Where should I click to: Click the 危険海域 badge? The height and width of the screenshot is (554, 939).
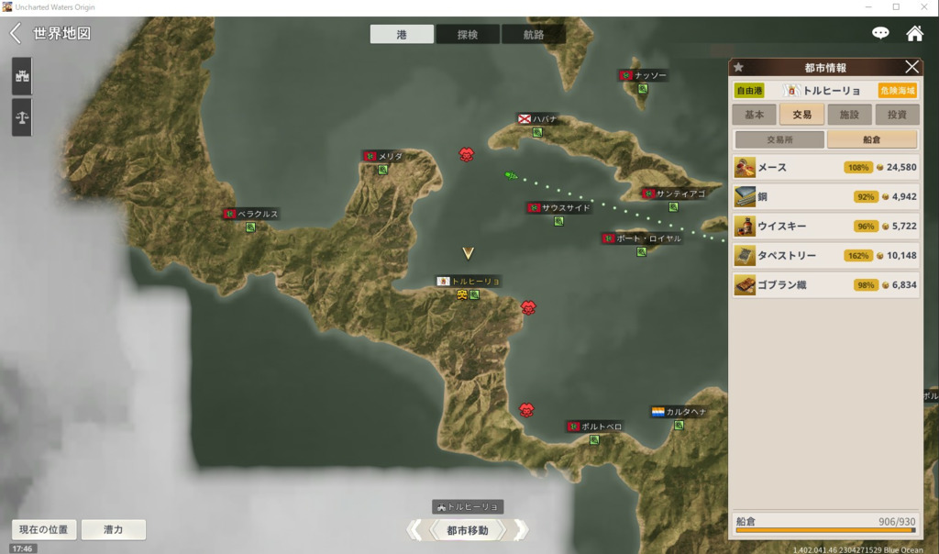click(x=897, y=91)
